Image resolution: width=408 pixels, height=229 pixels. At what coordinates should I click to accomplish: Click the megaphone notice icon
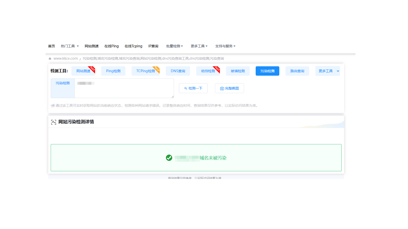[x=53, y=106]
